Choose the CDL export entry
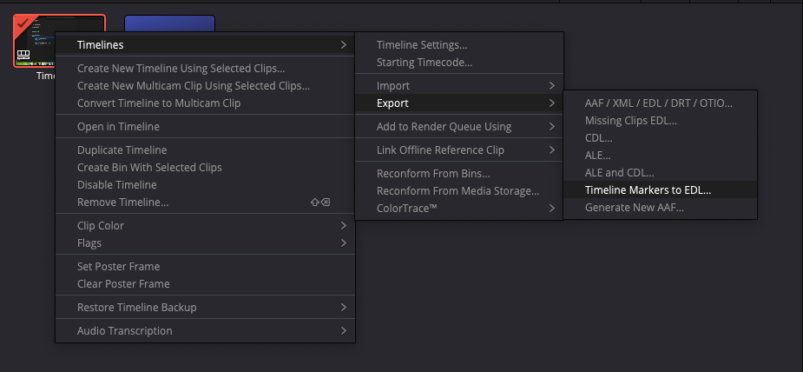This screenshot has width=803, height=372. 598,138
